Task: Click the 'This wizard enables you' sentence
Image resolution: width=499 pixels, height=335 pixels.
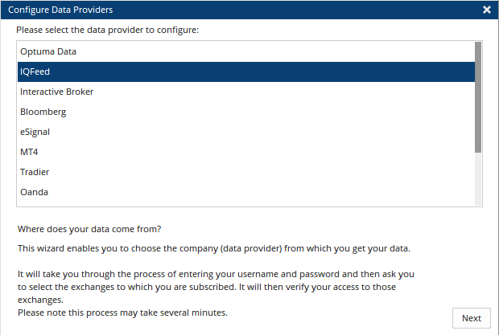Action: click(x=214, y=248)
